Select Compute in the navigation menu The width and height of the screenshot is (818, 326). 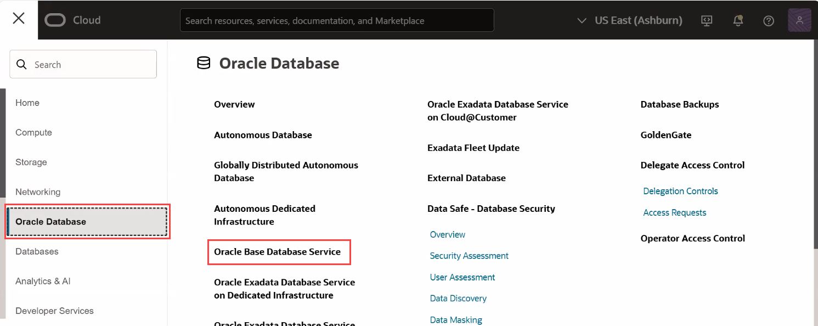pos(33,132)
